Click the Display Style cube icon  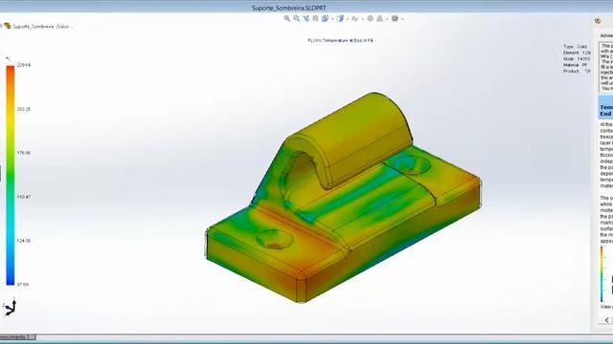click(x=340, y=18)
